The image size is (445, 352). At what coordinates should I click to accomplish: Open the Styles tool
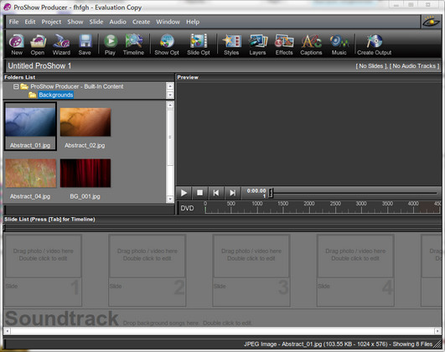click(231, 44)
